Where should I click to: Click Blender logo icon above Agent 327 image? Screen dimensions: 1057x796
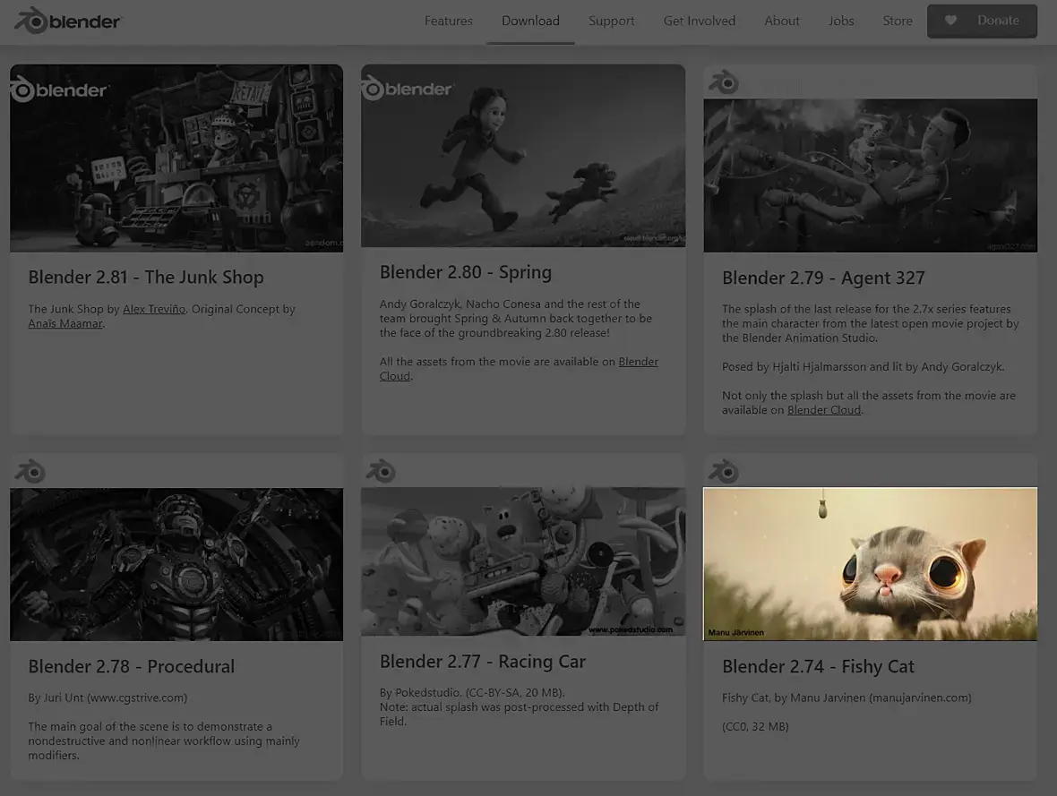pos(724,82)
